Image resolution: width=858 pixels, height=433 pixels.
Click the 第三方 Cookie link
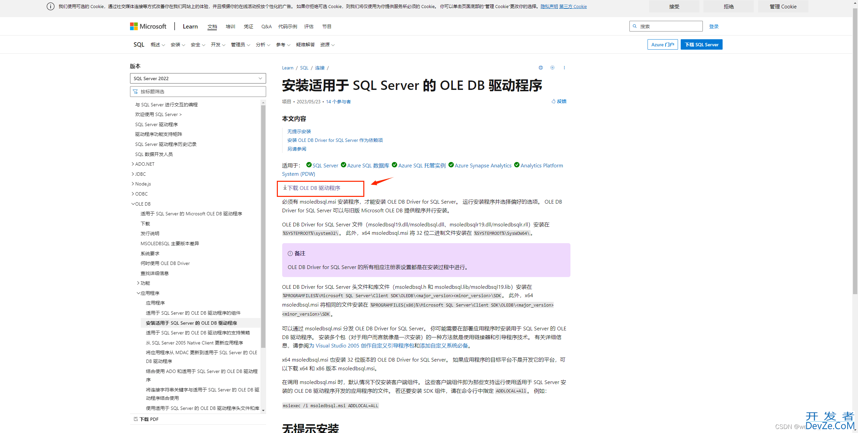[573, 6]
